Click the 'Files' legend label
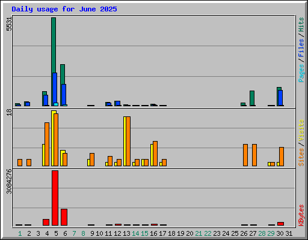 [x=301, y=47]
